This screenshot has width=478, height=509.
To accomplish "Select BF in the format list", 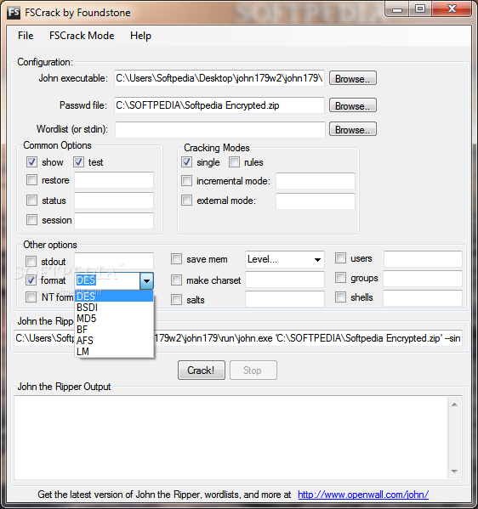I will (x=114, y=329).
